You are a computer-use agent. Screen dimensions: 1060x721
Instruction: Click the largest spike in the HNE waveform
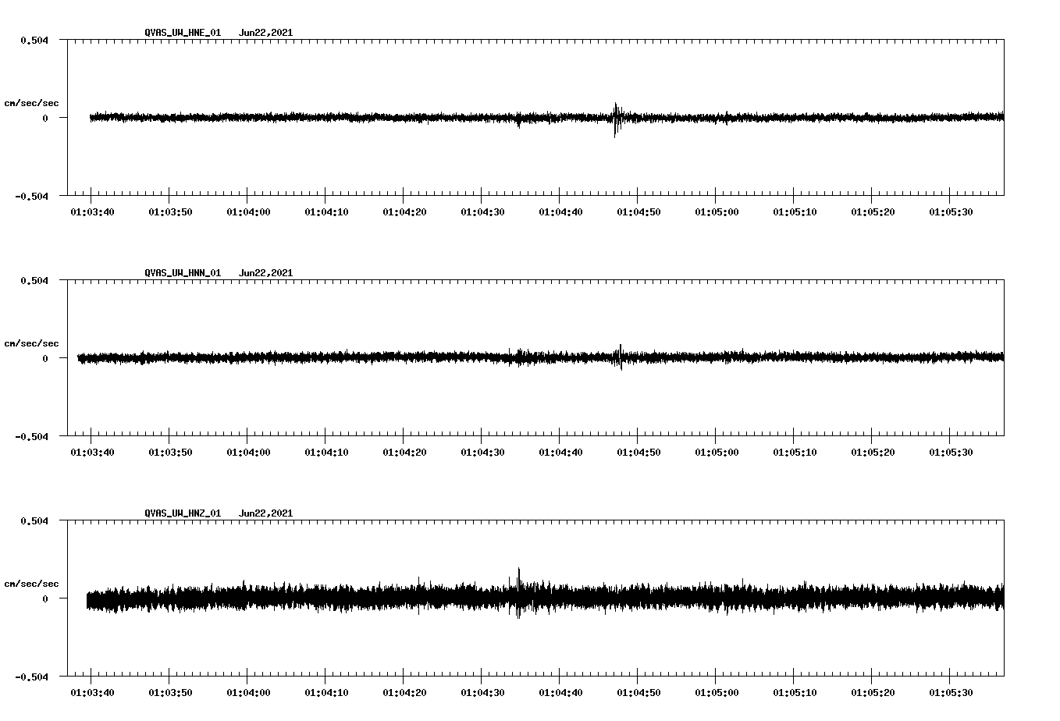point(616,119)
